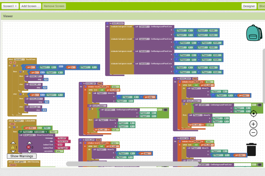Go to next error with down arrow
265x176 pixels.
pos(29,152)
